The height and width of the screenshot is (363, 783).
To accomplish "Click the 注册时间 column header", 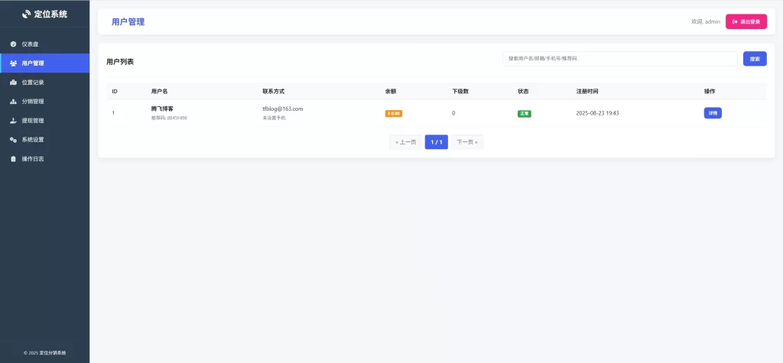I will (587, 92).
